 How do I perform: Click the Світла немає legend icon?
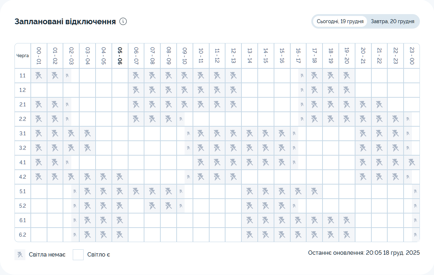coord(20,255)
